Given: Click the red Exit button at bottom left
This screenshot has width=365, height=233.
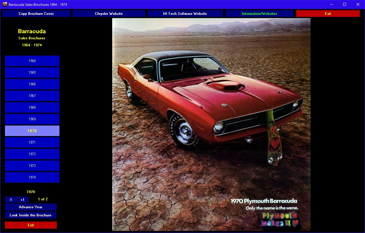Looking at the screenshot, I should [x=31, y=225].
